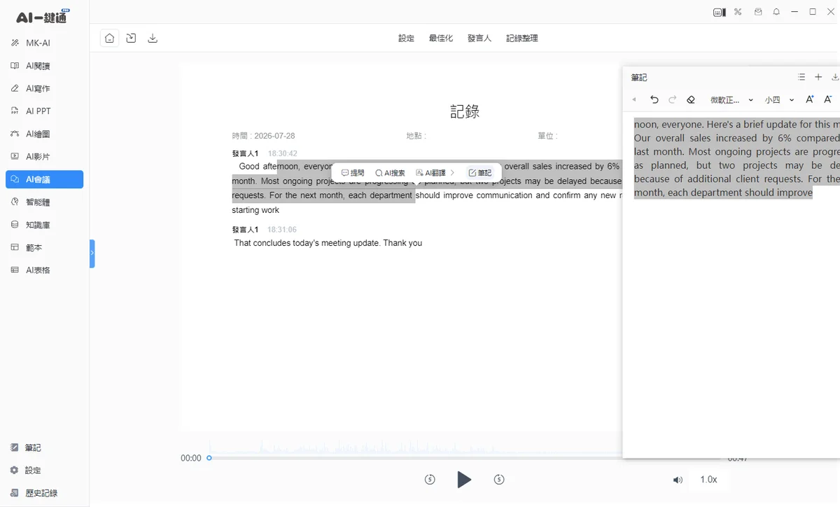Open the mail inbox icon
The width and height of the screenshot is (840, 507).
[758, 12]
